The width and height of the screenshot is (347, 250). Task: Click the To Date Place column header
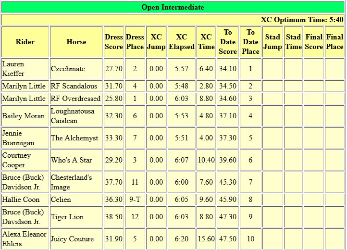click(250, 42)
